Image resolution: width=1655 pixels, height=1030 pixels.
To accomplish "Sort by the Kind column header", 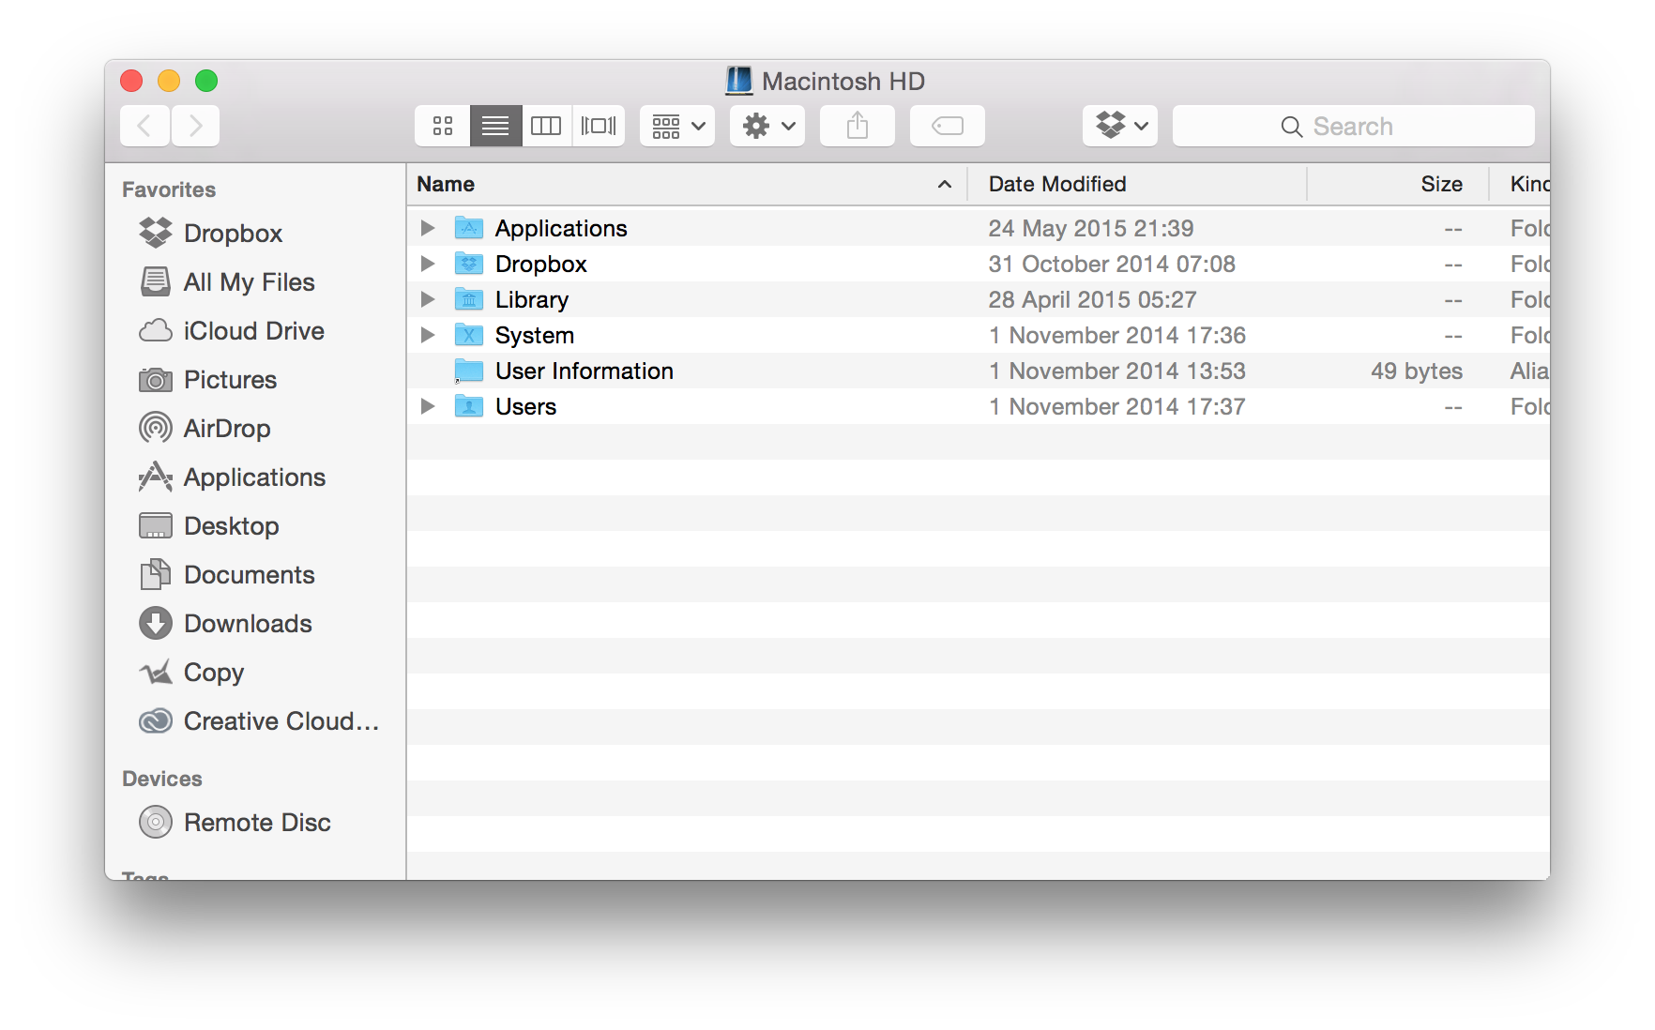I will click(1521, 184).
